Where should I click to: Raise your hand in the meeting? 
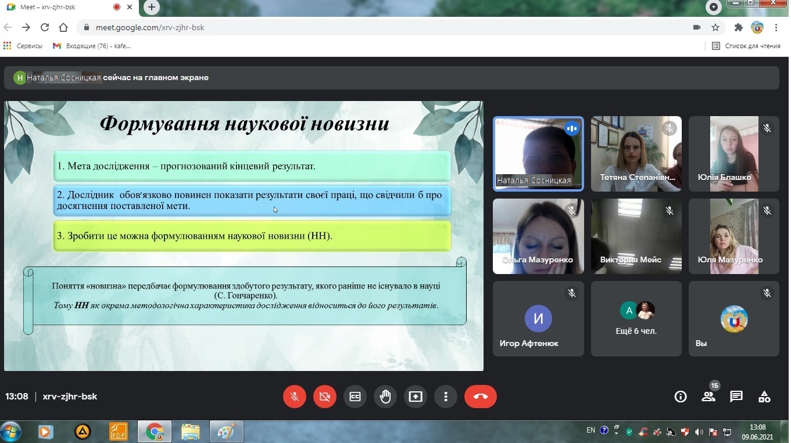coord(385,397)
